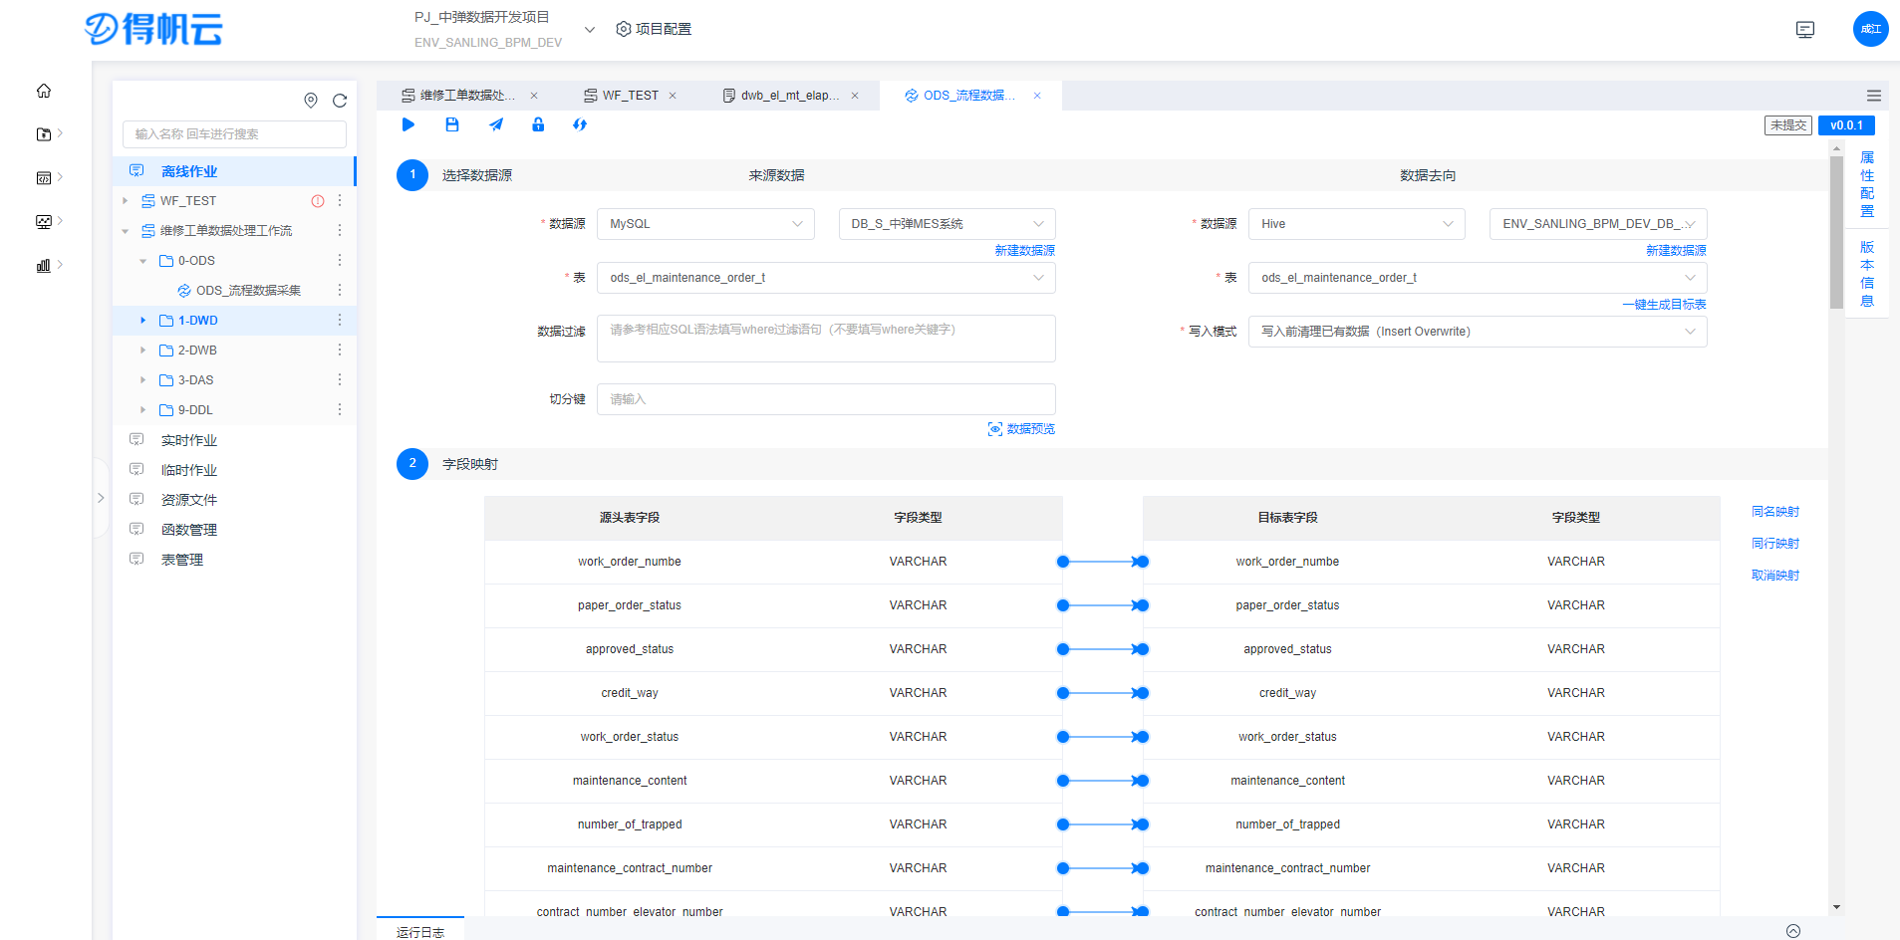The image size is (1900, 940).
Task: Open source MySQL datasource type dropdown
Action: [x=705, y=224]
